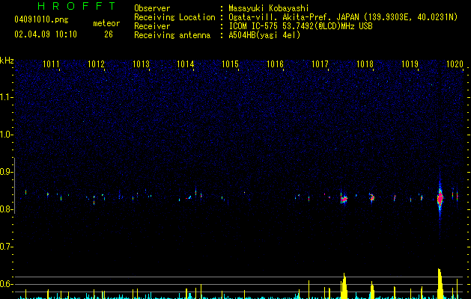Click the 0.9 kHz axis label

click(x=6, y=172)
